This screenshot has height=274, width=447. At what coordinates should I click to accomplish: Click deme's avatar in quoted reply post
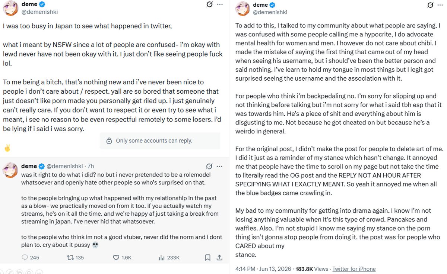pos(10,170)
